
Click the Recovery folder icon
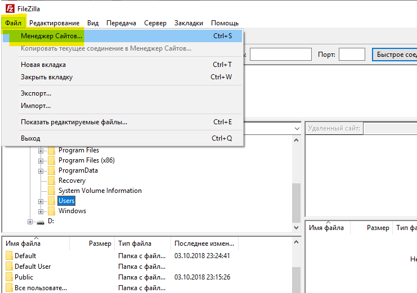click(51, 181)
